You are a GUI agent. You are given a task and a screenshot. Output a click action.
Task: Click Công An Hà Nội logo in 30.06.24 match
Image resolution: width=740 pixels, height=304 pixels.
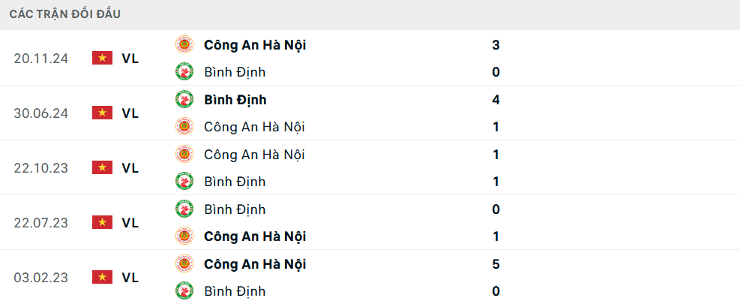click(184, 127)
